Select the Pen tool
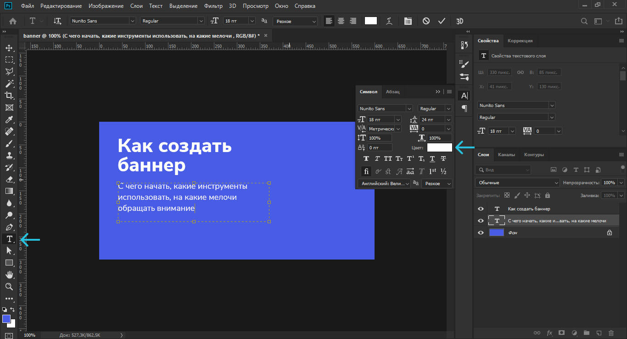 pyautogui.click(x=9, y=227)
